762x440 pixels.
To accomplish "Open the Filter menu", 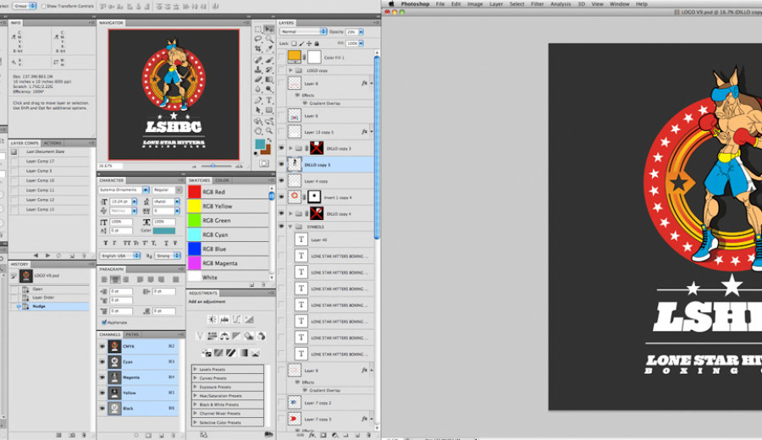I will click(x=537, y=4).
